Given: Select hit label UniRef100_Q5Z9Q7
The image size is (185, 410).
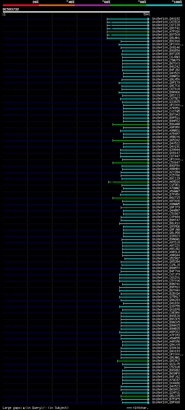Looking at the screenshot, I should (x=166, y=258).
